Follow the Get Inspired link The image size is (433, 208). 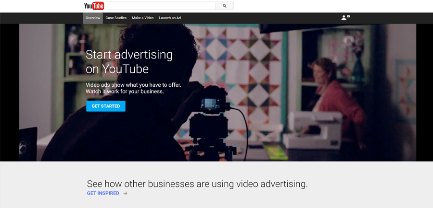pos(103,194)
